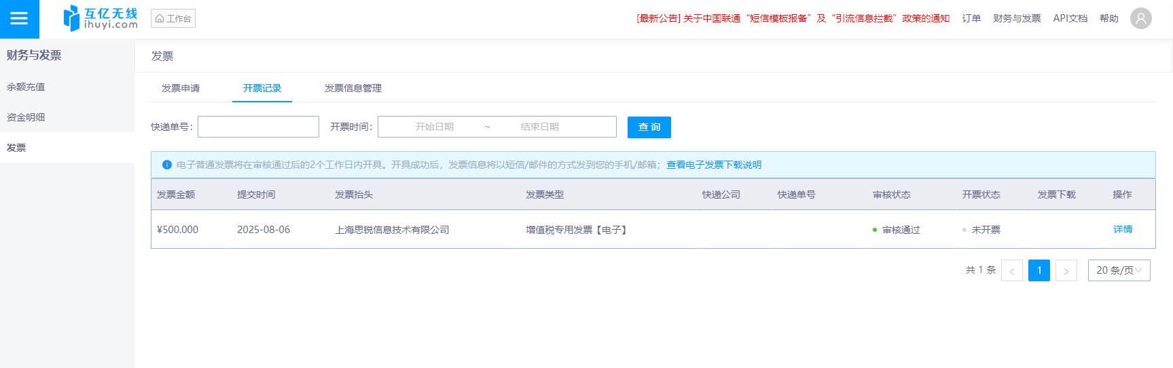Go to previous page arrow
Screen dimensions: 1173x368
coord(1011,270)
